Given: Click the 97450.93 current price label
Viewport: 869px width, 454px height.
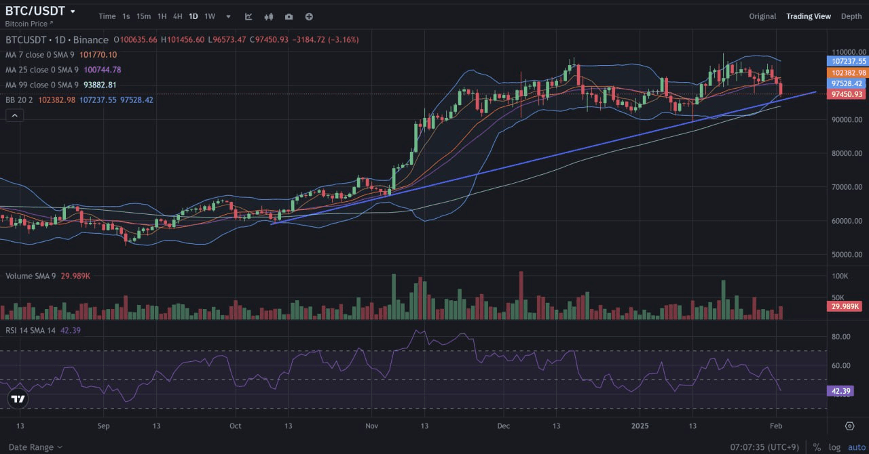Looking at the screenshot, I should click(847, 94).
